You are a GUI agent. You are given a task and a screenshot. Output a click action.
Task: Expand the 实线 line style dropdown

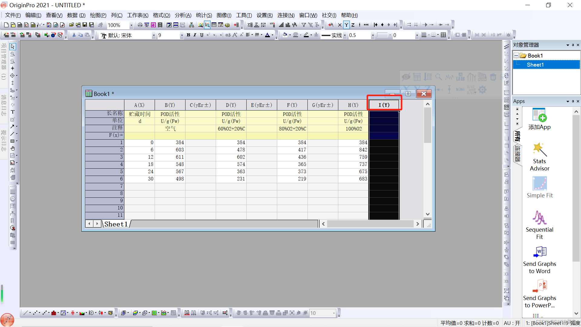[345, 35]
